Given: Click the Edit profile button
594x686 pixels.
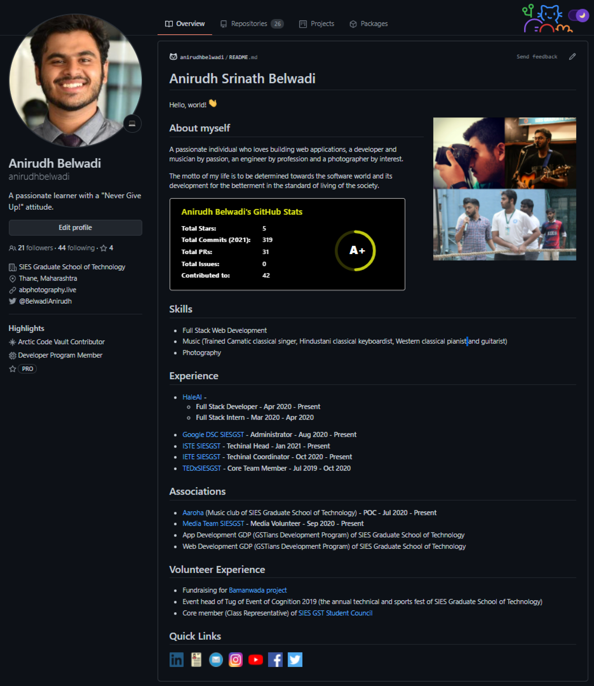Looking at the screenshot, I should pyautogui.click(x=75, y=228).
